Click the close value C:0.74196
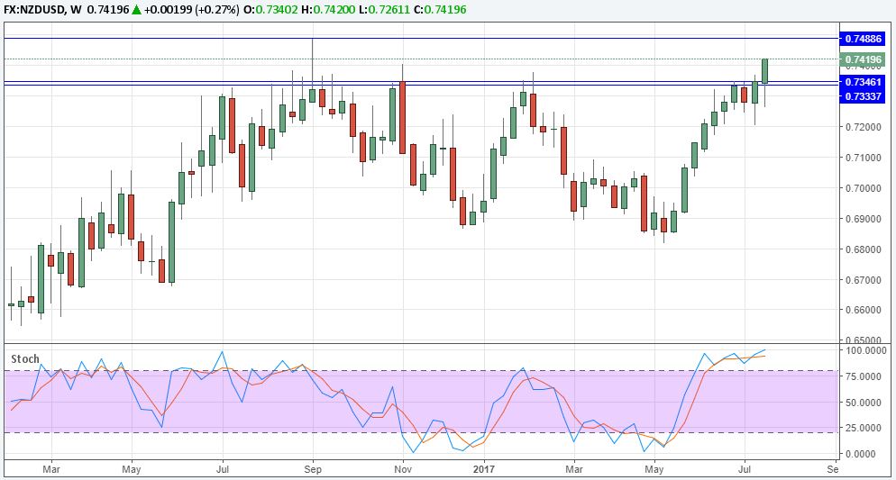 [441, 10]
